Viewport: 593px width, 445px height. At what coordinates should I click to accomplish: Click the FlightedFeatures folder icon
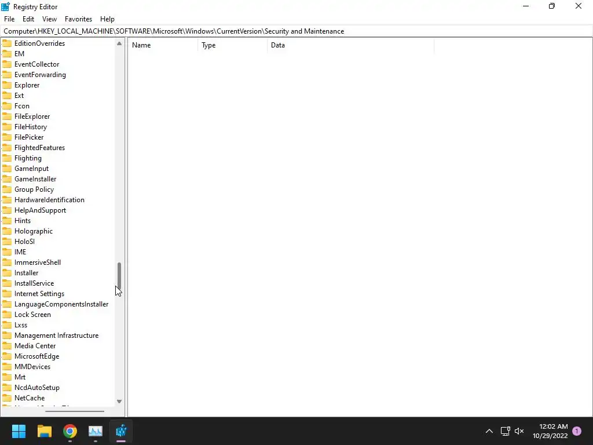[7, 148]
